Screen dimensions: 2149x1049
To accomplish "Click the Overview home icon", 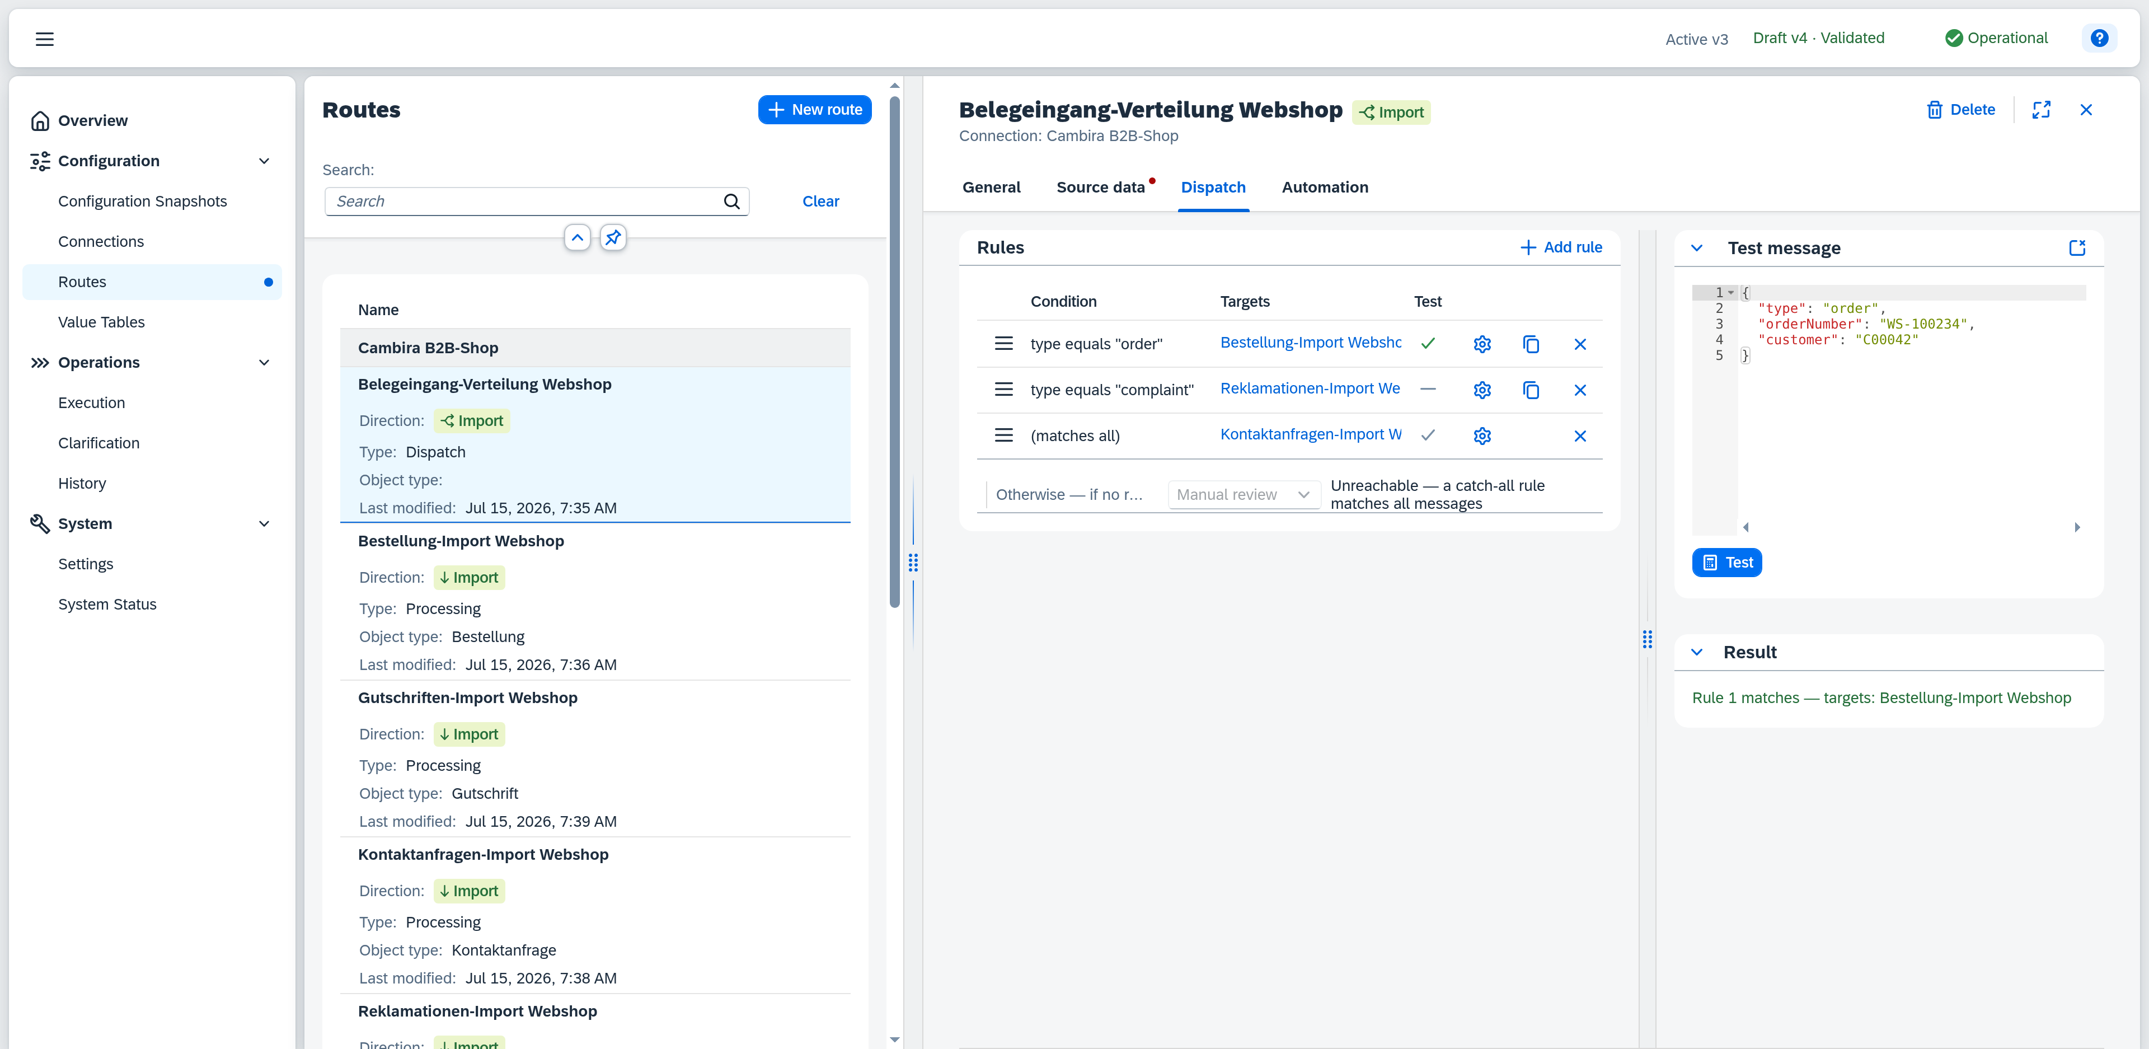I will pyautogui.click(x=40, y=121).
